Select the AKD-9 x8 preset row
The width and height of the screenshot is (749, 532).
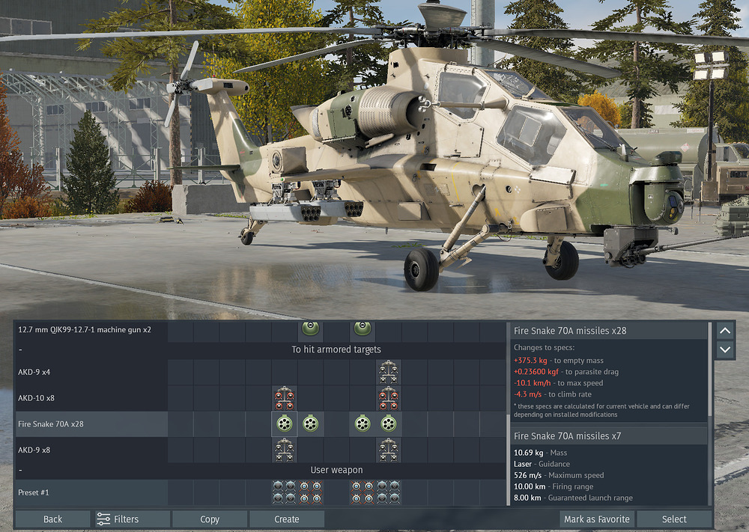261,450
